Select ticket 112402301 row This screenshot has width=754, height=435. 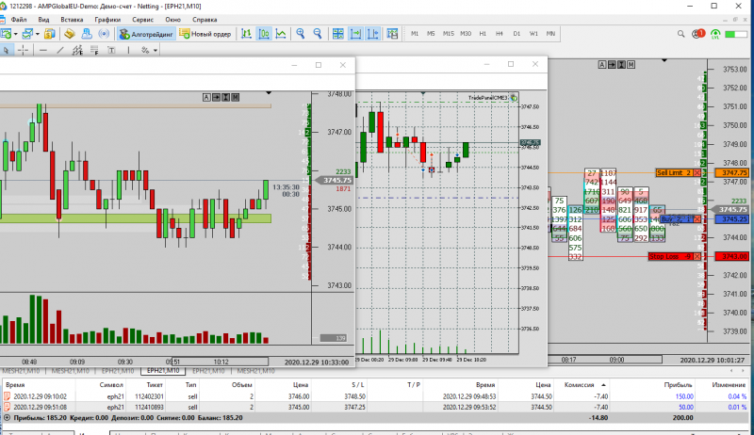[375, 396]
